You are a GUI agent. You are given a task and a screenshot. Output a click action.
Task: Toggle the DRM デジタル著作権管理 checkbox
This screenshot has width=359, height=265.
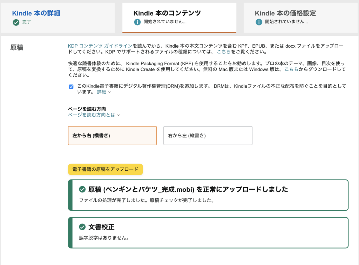(x=71, y=87)
